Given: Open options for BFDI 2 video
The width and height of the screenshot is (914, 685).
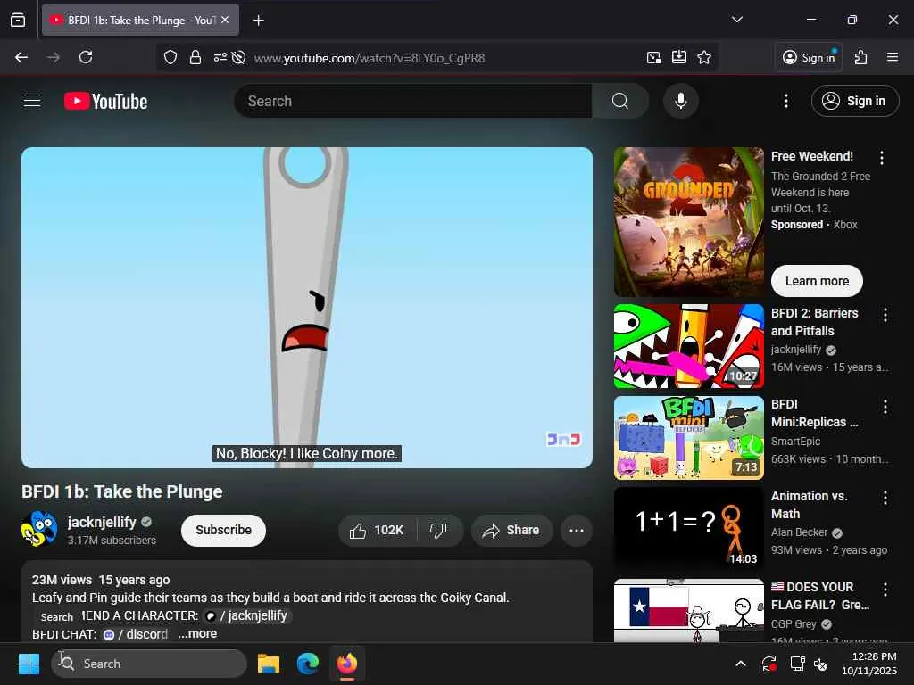Looking at the screenshot, I should coord(885,315).
